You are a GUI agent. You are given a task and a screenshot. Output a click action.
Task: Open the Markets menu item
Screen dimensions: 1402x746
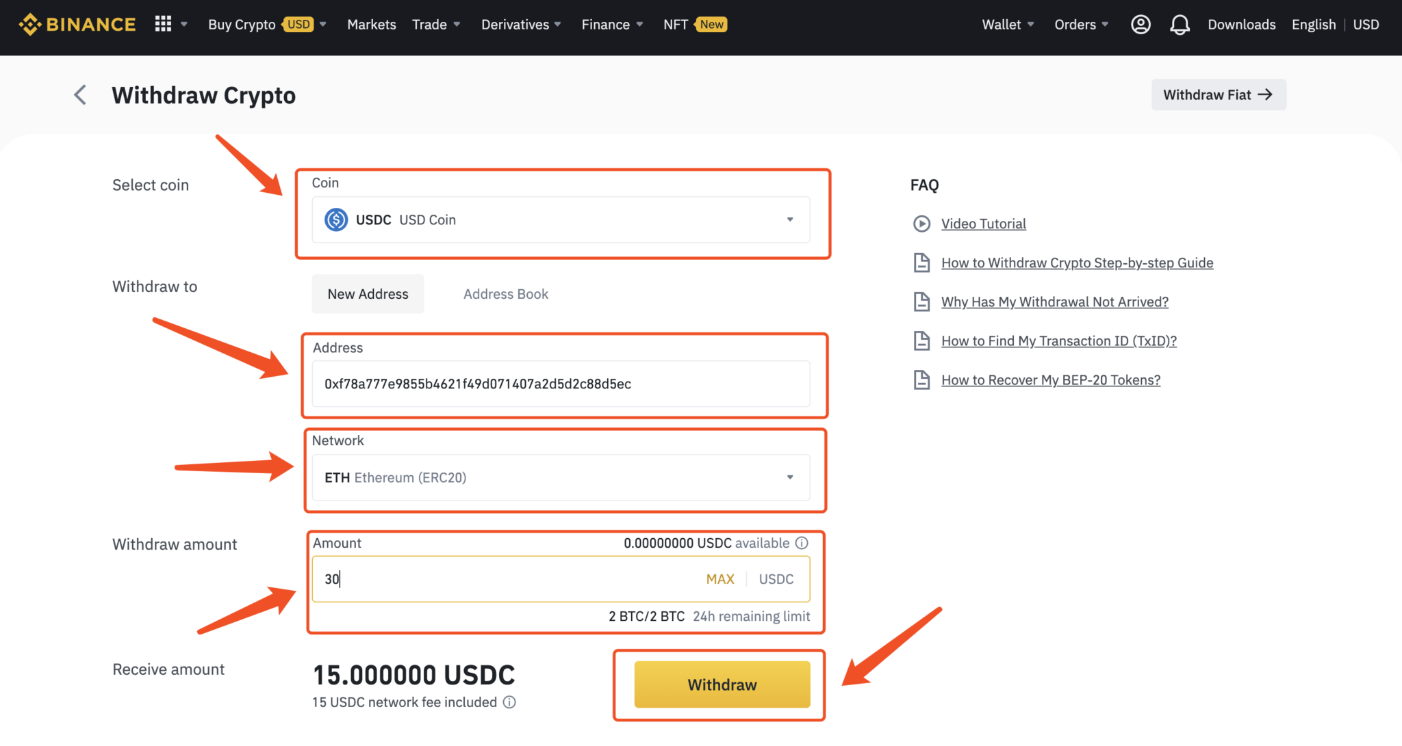click(x=371, y=24)
